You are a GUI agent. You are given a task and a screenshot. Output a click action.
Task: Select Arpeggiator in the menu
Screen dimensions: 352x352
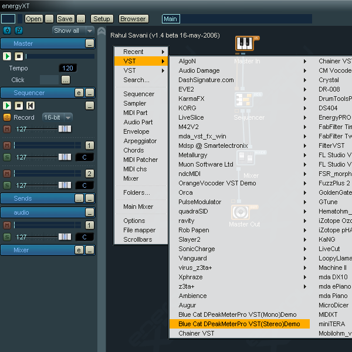point(141,141)
